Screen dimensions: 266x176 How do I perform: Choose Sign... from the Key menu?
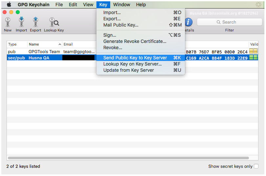pos(141,35)
